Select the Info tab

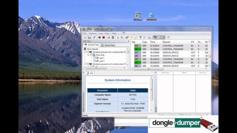[x=90, y=73]
